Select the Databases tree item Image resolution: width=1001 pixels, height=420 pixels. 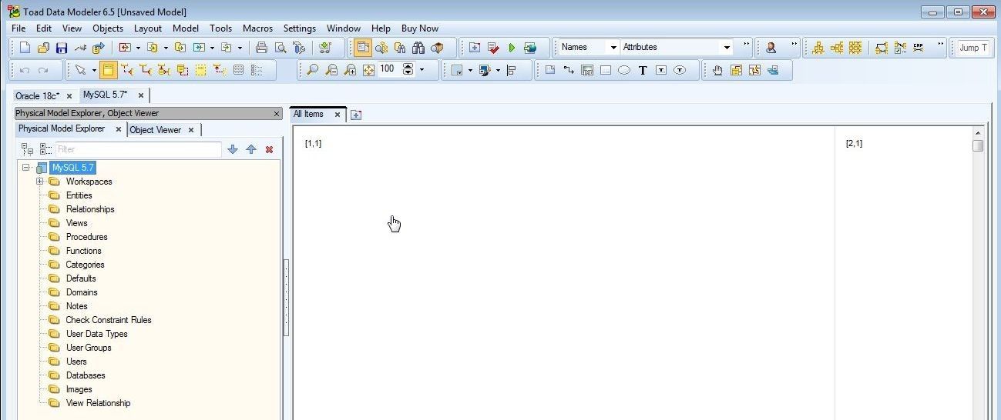(86, 375)
